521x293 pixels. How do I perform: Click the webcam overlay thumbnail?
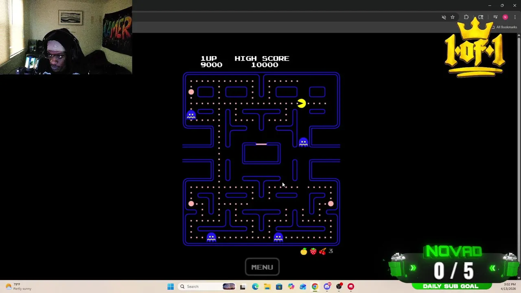(66, 37)
